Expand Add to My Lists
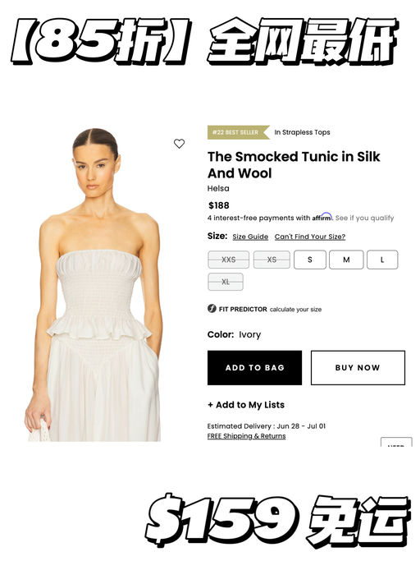 click(246, 405)
